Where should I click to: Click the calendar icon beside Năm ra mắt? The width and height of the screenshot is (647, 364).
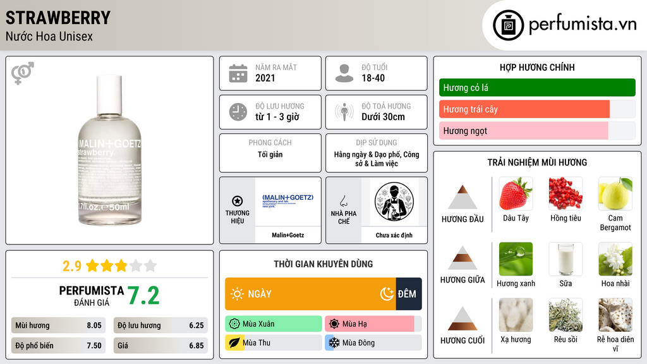pyautogui.click(x=238, y=73)
